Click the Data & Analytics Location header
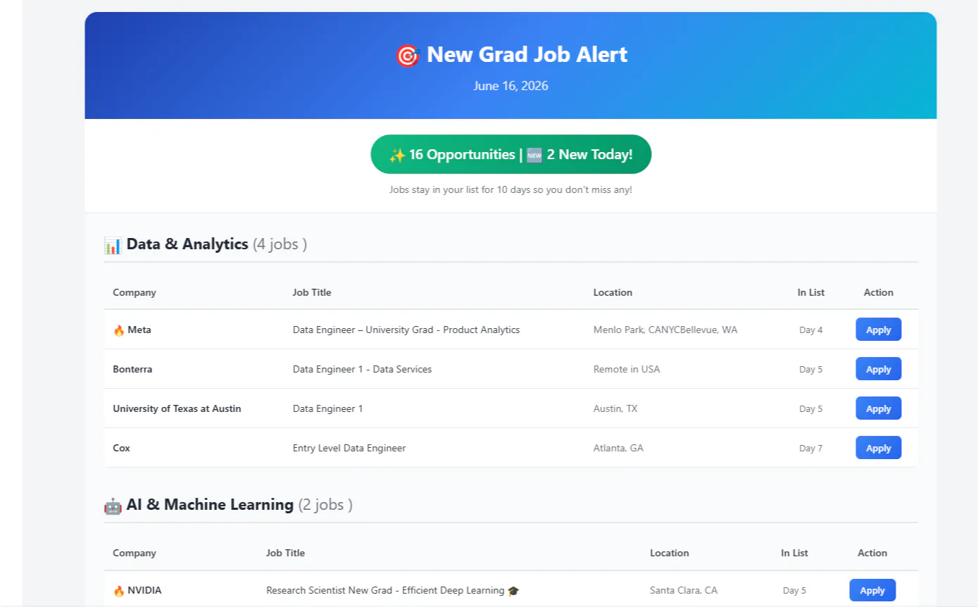 coord(613,292)
